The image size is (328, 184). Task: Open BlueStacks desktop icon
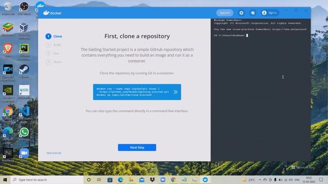point(8,29)
